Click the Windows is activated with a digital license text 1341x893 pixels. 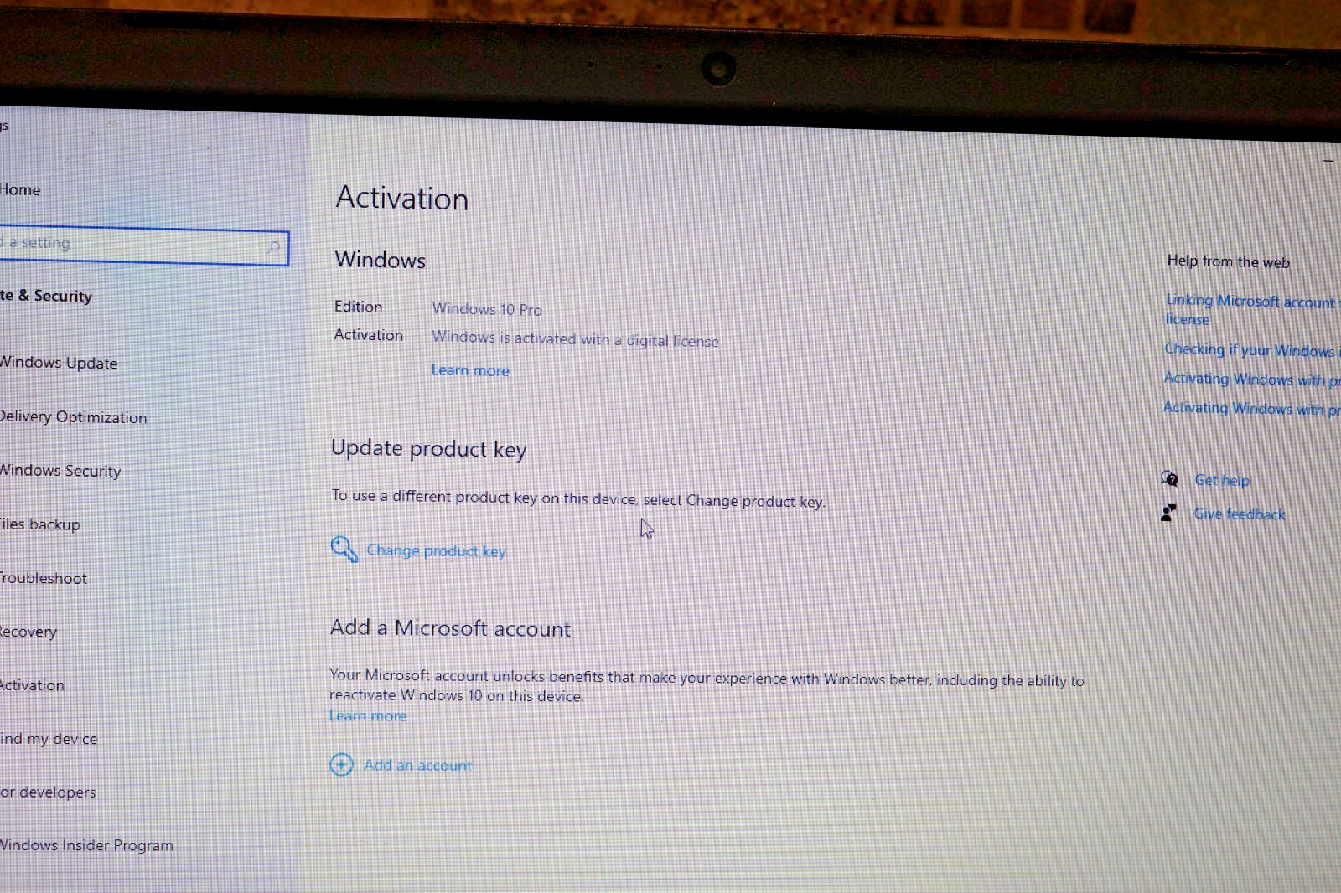[x=575, y=339]
